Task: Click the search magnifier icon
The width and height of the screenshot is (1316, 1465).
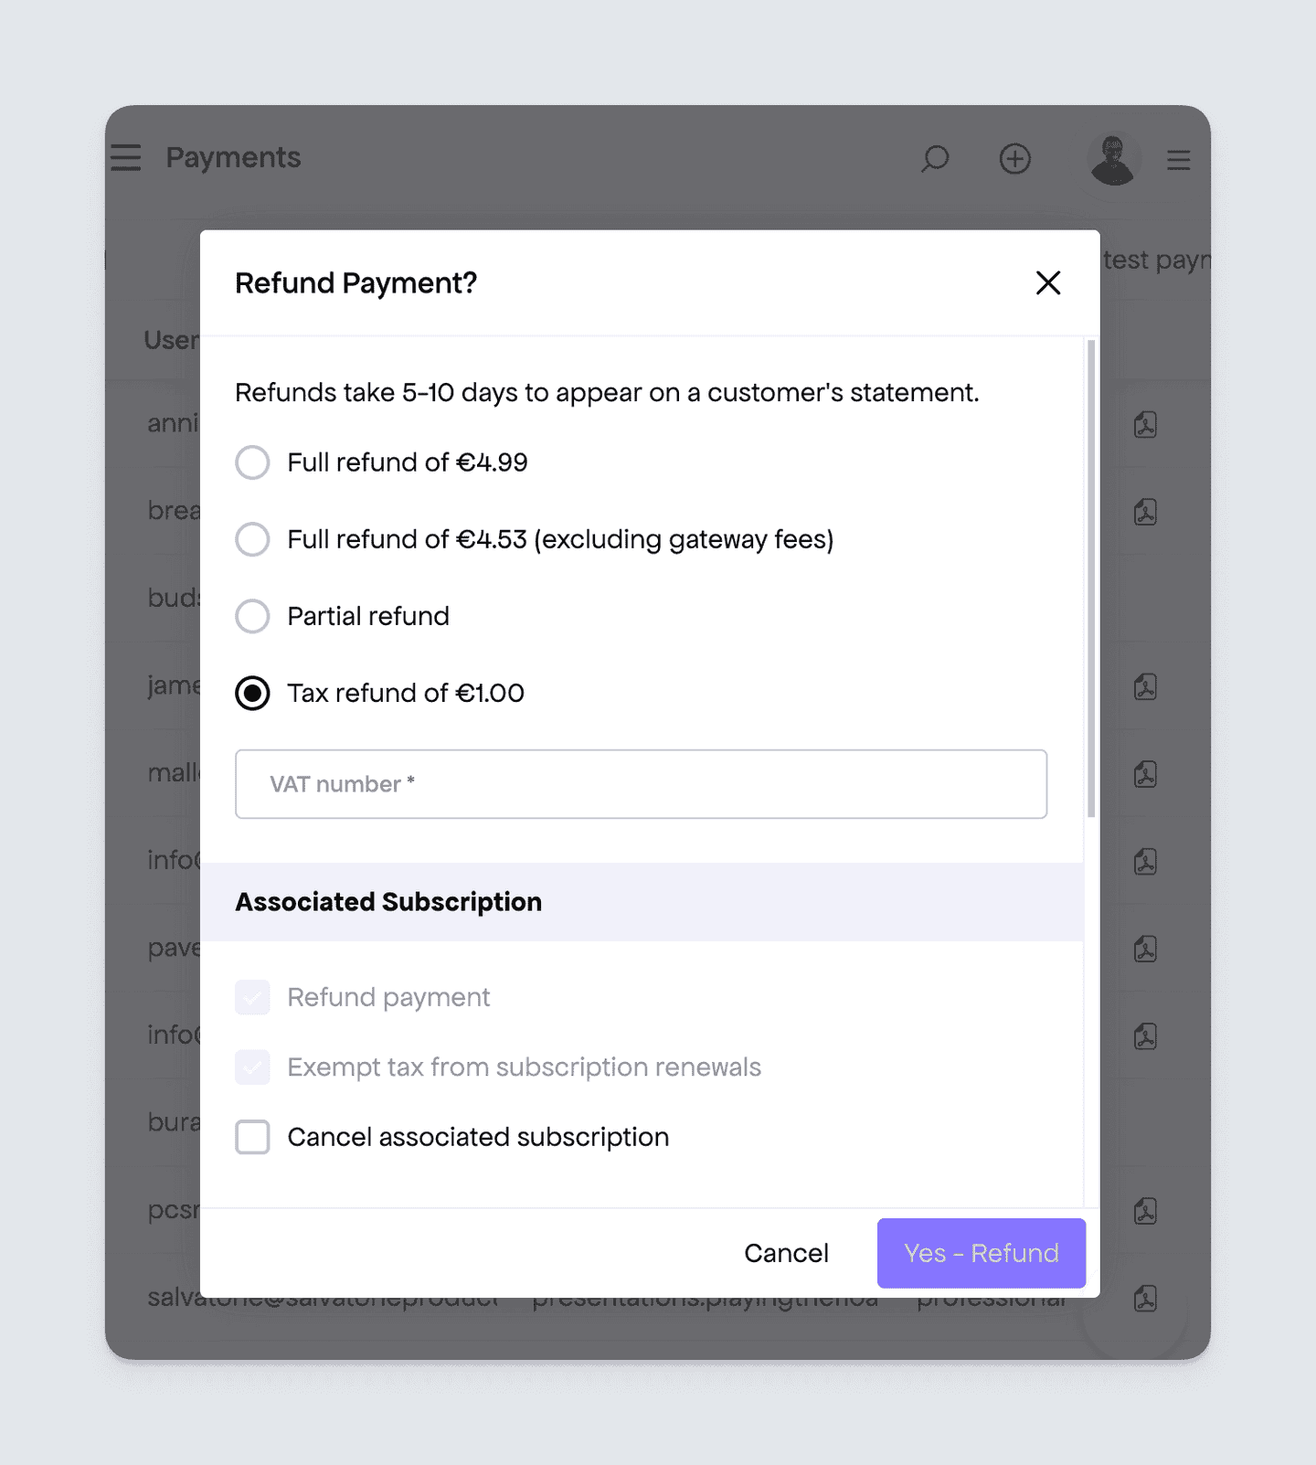Action: 935,159
